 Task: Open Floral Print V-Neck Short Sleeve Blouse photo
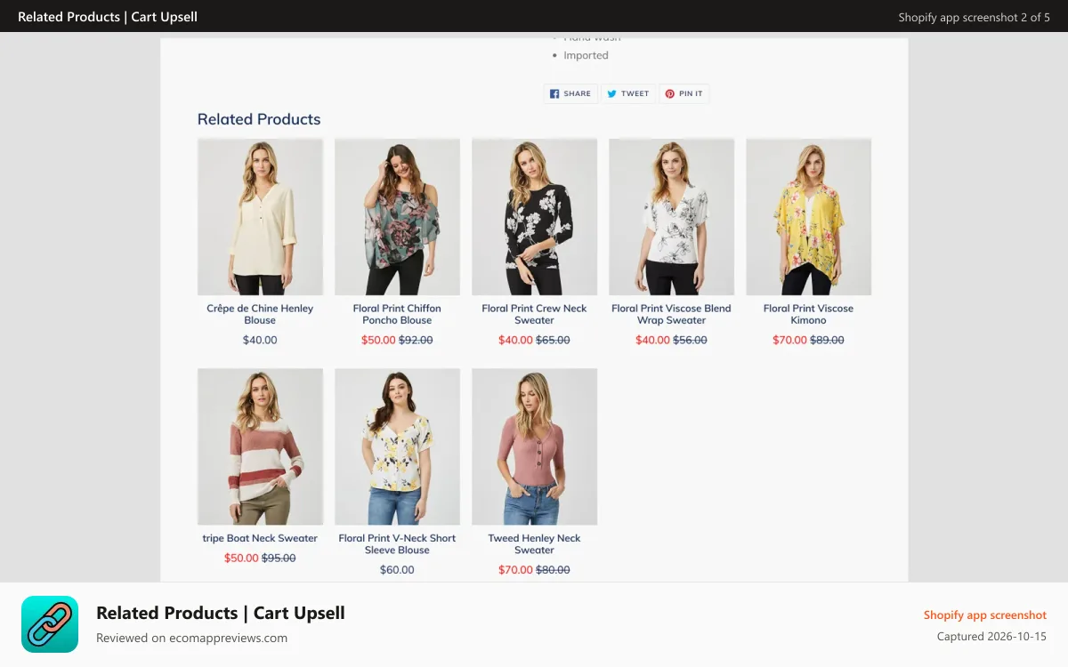[x=397, y=446]
